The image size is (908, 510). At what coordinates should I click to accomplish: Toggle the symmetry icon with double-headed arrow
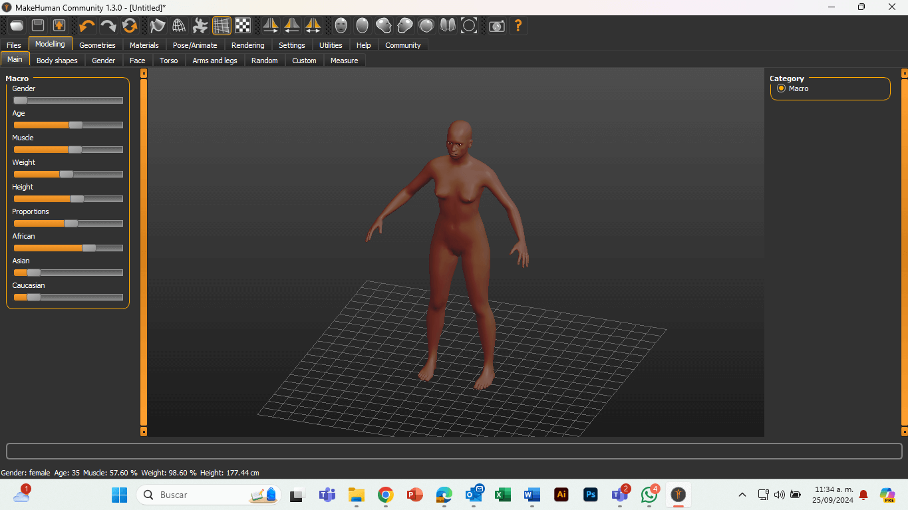pos(313,26)
